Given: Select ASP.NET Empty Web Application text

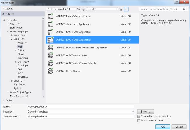Looking at the screenshot, I should coord(74,16).
